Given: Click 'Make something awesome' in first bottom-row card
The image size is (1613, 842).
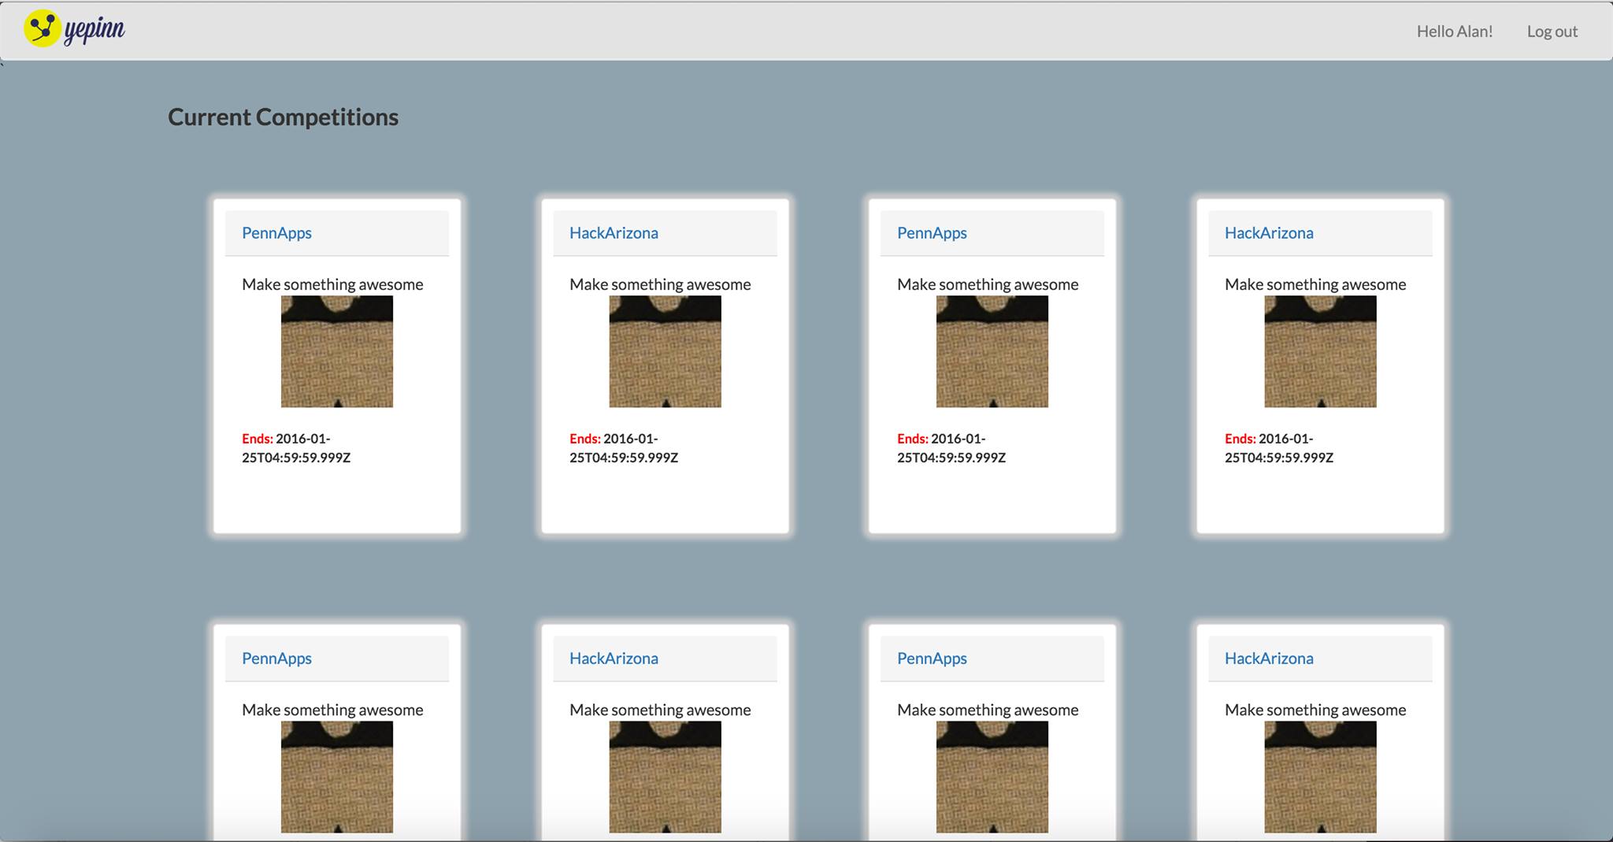Looking at the screenshot, I should pos(332,710).
